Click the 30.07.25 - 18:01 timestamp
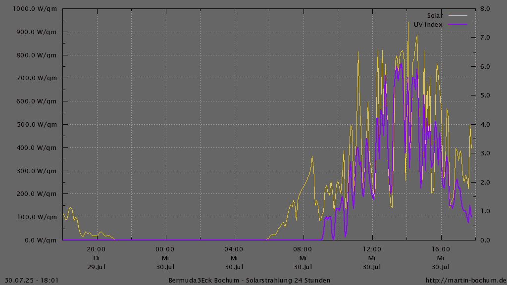The width and height of the screenshot is (507, 285). click(32, 281)
